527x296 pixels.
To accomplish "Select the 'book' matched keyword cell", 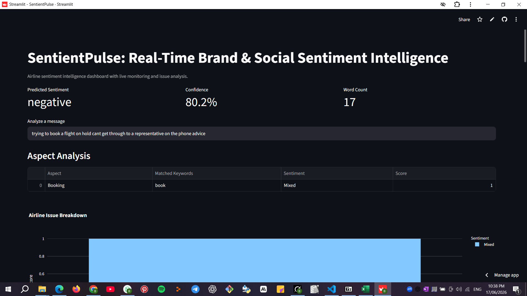I will pos(217,185).
